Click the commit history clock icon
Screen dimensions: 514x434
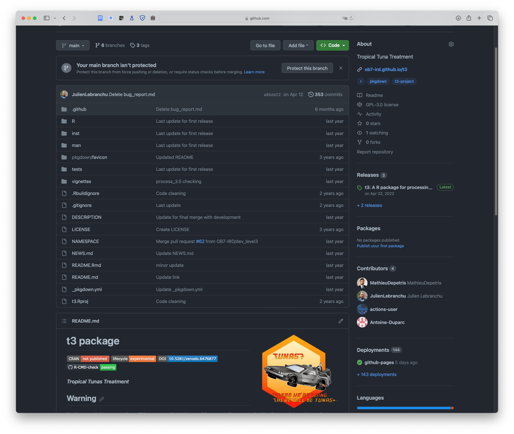click(x=311, y=94)
